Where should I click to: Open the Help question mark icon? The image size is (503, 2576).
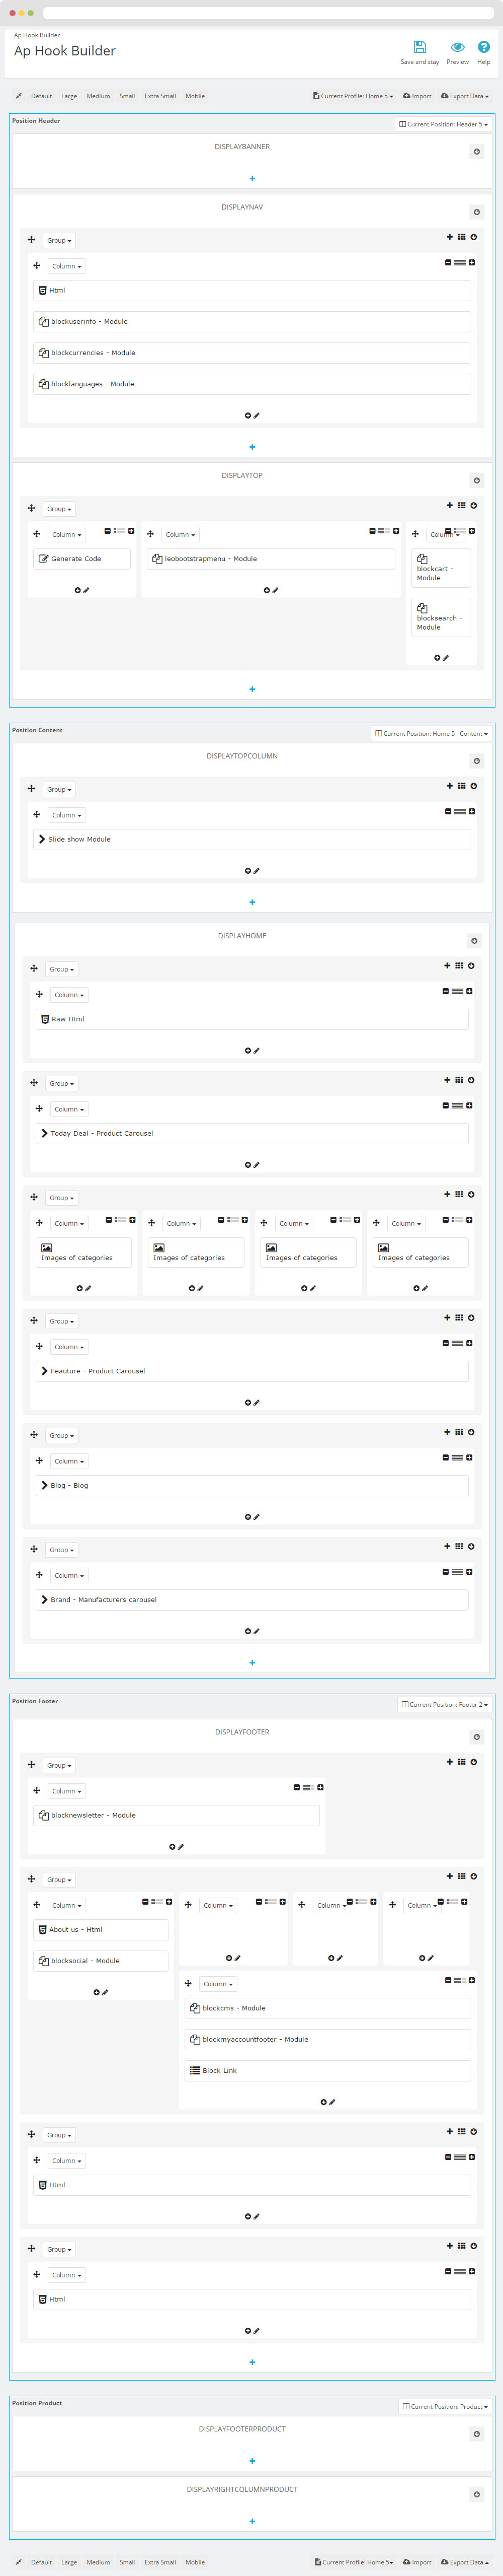483,47
